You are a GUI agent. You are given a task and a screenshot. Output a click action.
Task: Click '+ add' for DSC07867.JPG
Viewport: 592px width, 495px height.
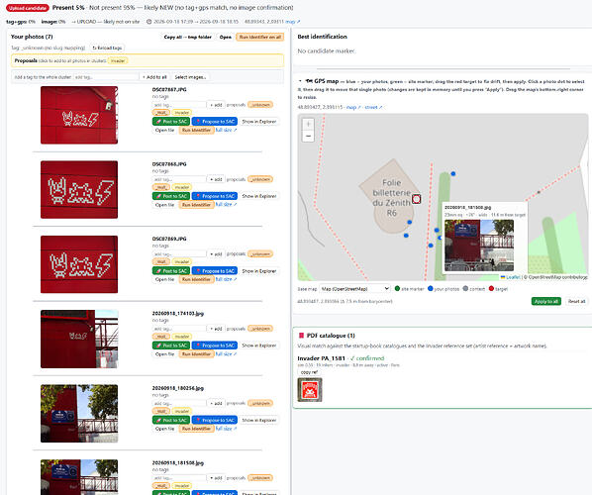click(216, 105)
